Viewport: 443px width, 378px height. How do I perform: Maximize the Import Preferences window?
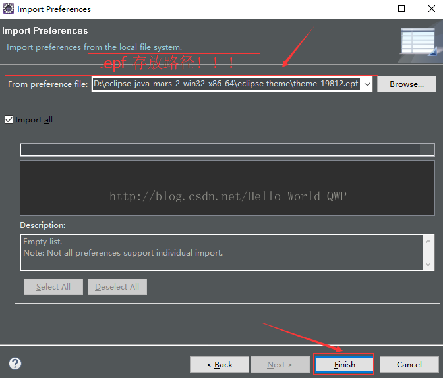(401, 9)
